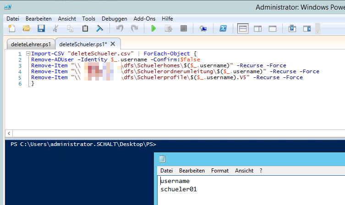Click the Paste clipboard icon
The image size is (345, 205).
pyautogui.click(x=85, y=29)
